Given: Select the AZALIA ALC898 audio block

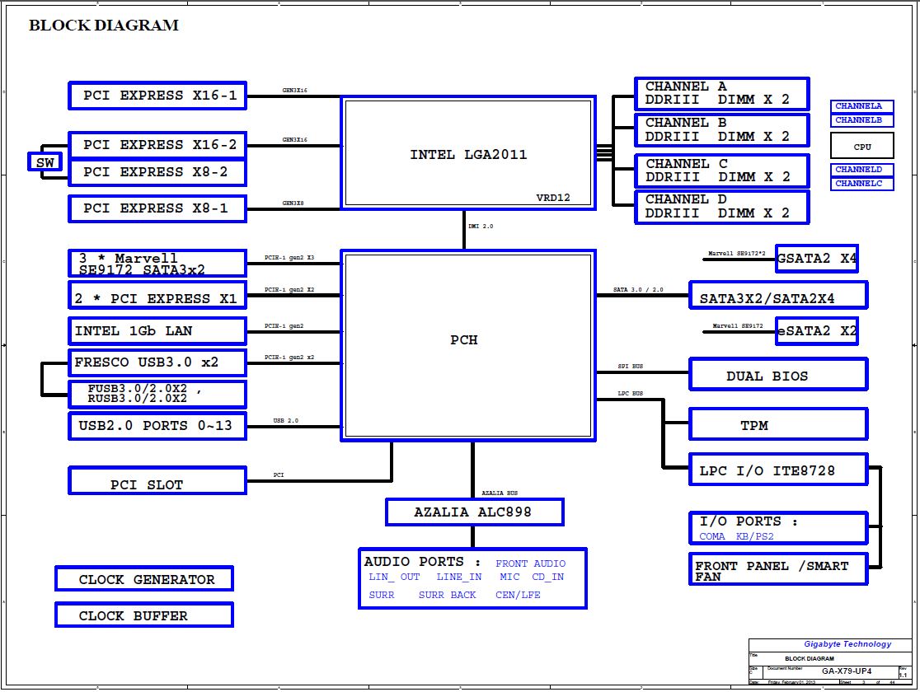Looking at the screenshot, I should pyautogui.click(x=474, y=512).
